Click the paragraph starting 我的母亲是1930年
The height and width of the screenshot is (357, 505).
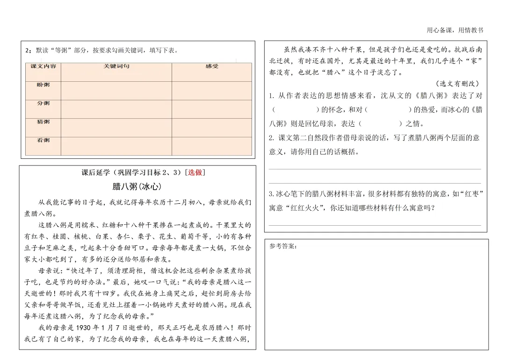click(137, 333)
